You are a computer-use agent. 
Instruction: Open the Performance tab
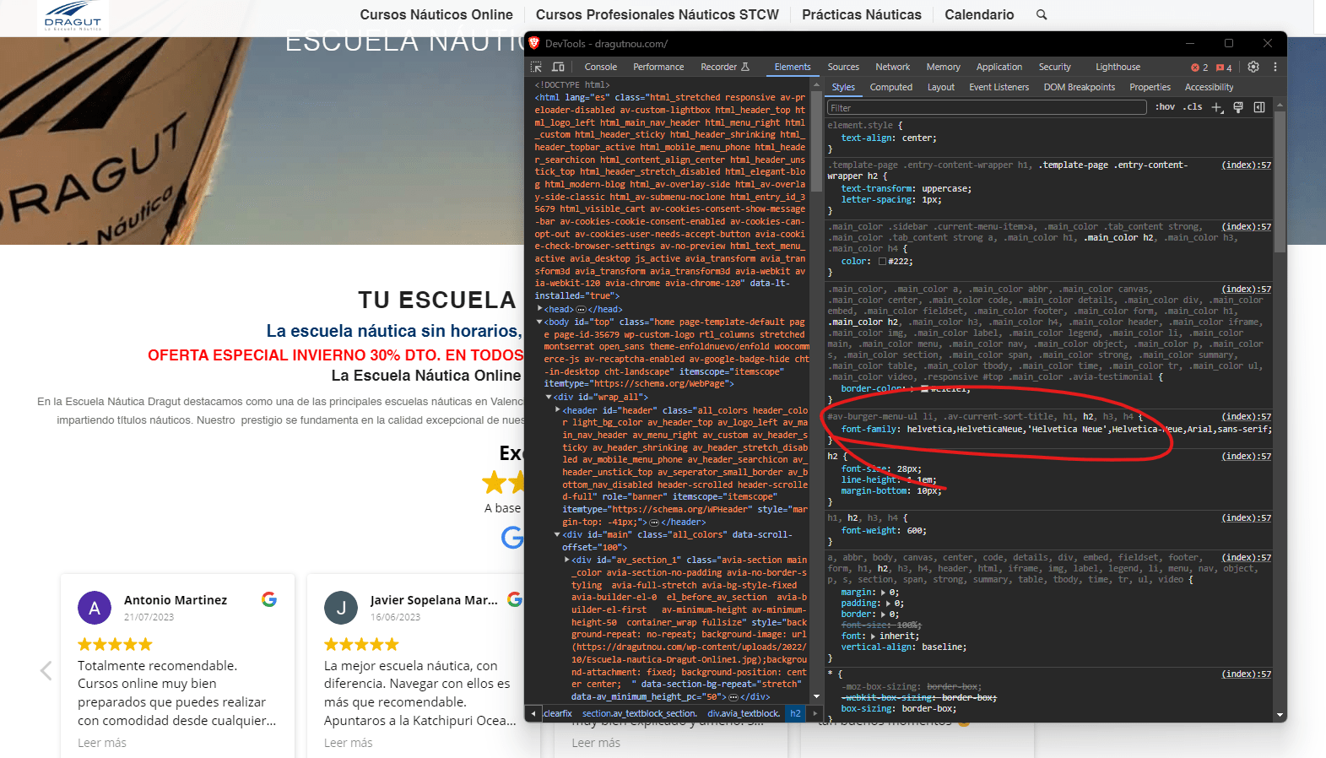click(658, 67)
